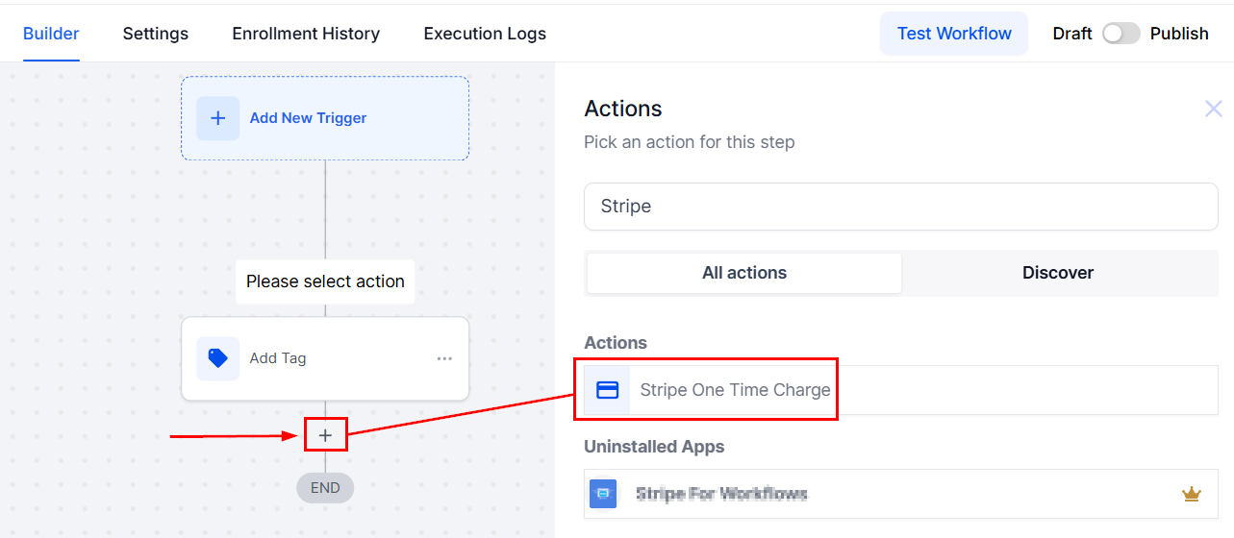Select the All actions tab

[743, 273]
